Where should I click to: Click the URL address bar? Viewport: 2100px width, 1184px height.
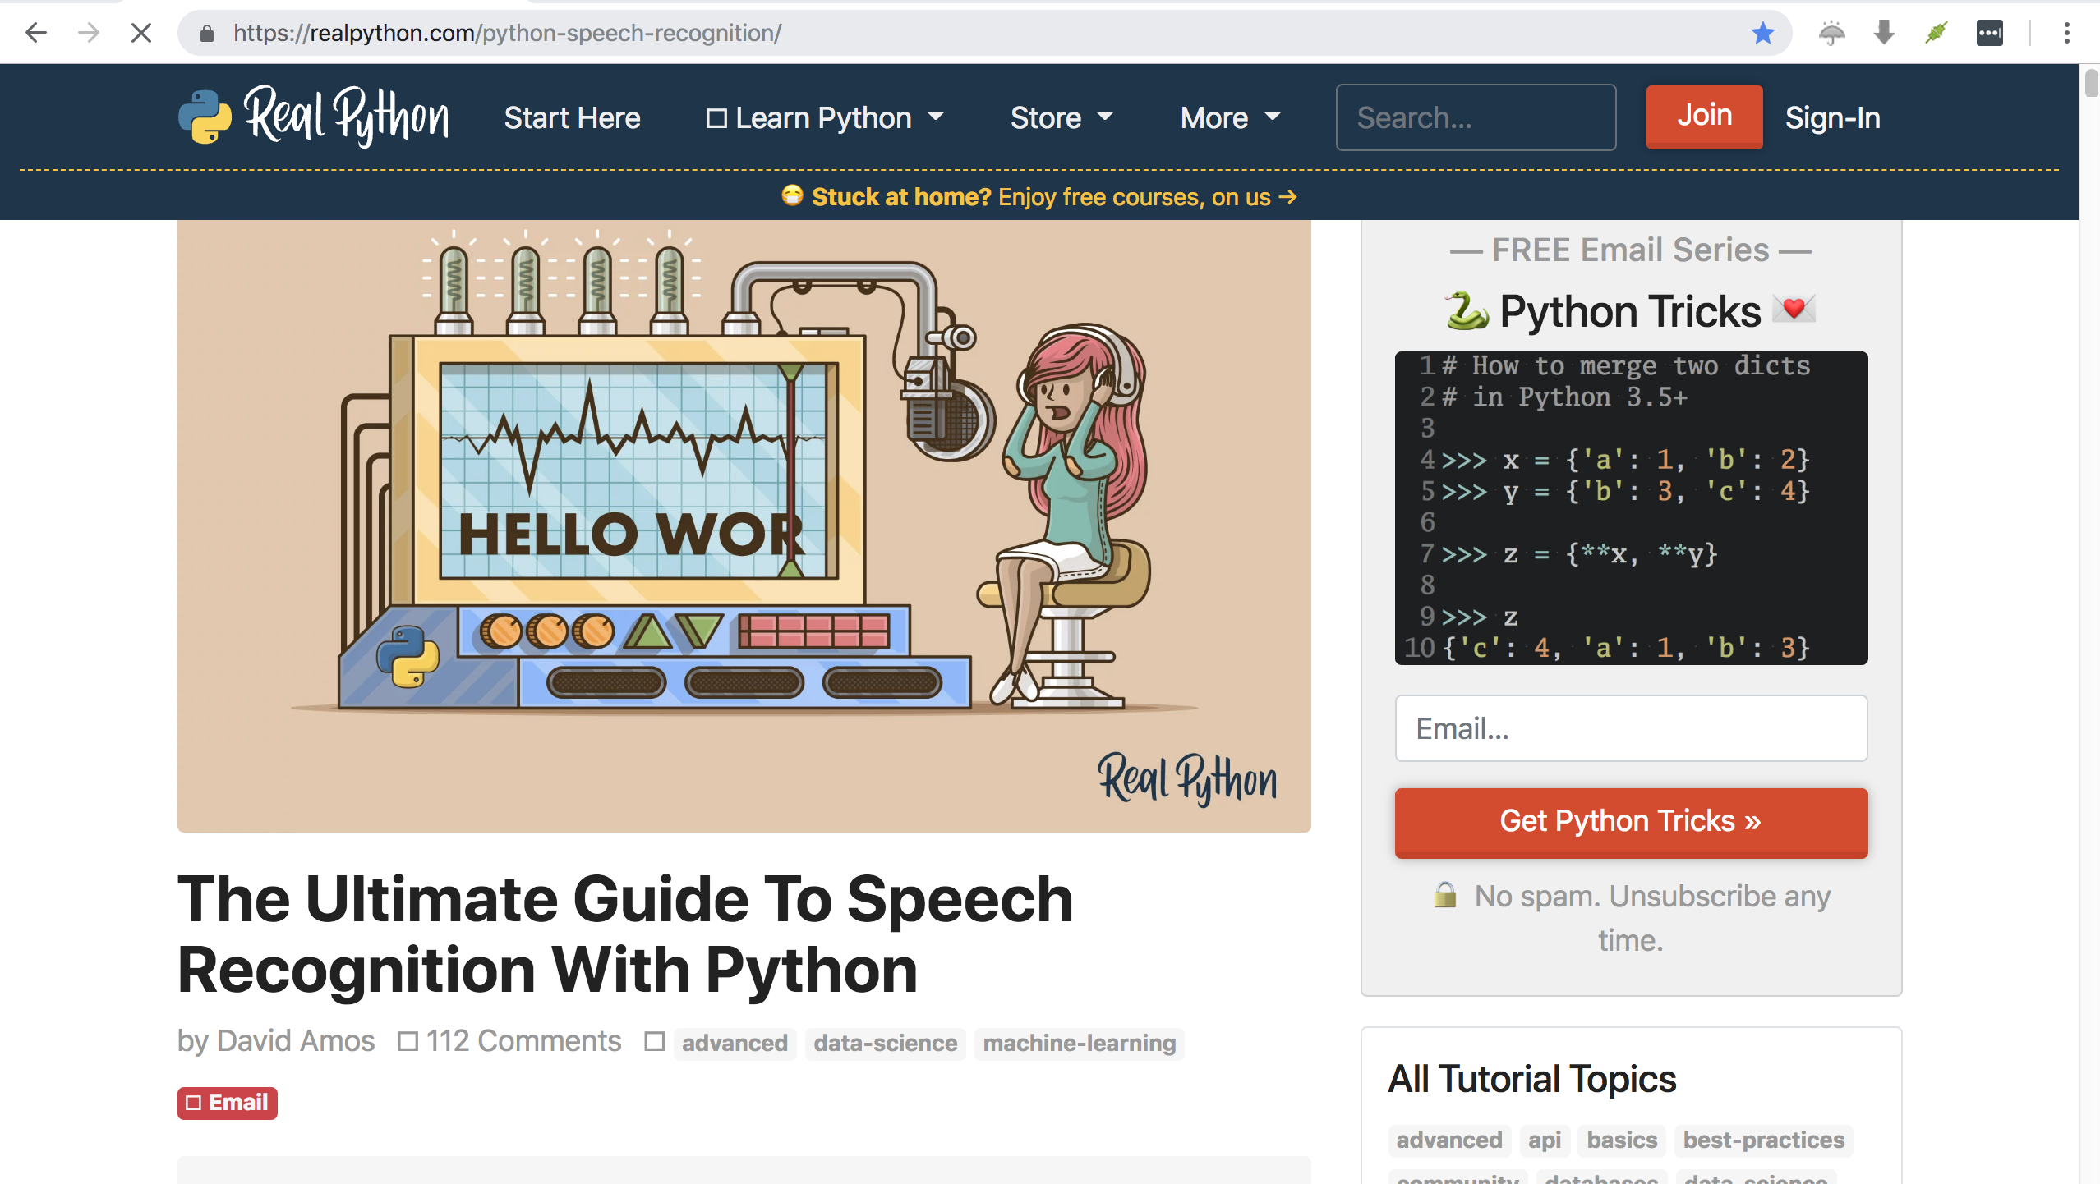point(984,33)
